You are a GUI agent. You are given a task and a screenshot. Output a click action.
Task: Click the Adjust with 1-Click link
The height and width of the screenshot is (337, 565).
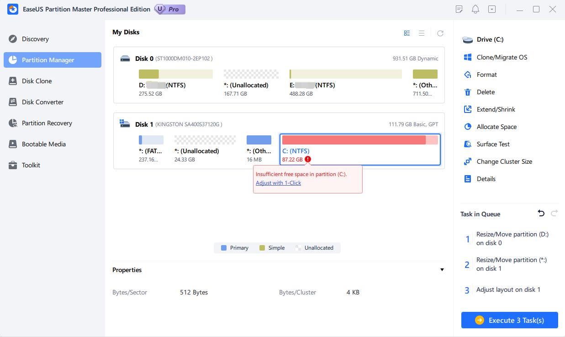click(278, 183)
